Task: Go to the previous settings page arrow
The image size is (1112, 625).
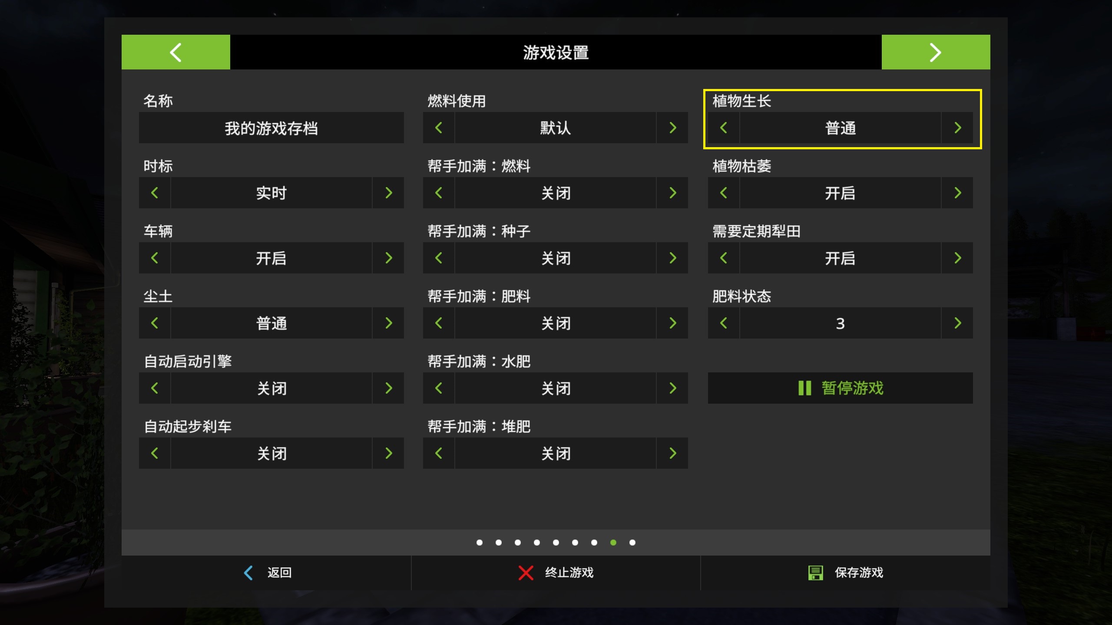Action: tap(175, 52)
